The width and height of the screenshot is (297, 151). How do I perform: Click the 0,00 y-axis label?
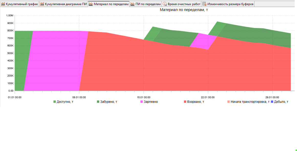[x=10, y=91]
